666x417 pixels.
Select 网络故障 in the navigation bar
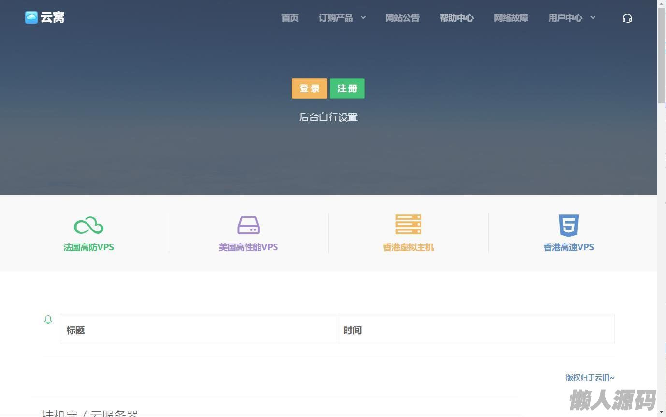pos(511,18)
